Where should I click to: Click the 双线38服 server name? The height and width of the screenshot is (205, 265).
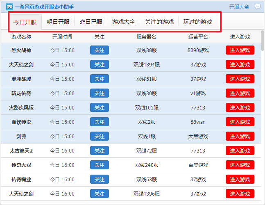[146, 50]
